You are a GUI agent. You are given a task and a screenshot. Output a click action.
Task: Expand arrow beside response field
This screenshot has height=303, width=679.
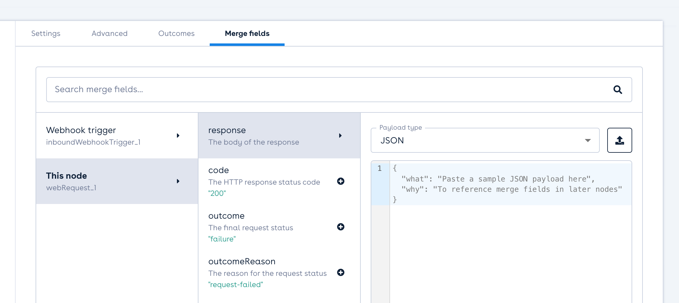[340, 136]
